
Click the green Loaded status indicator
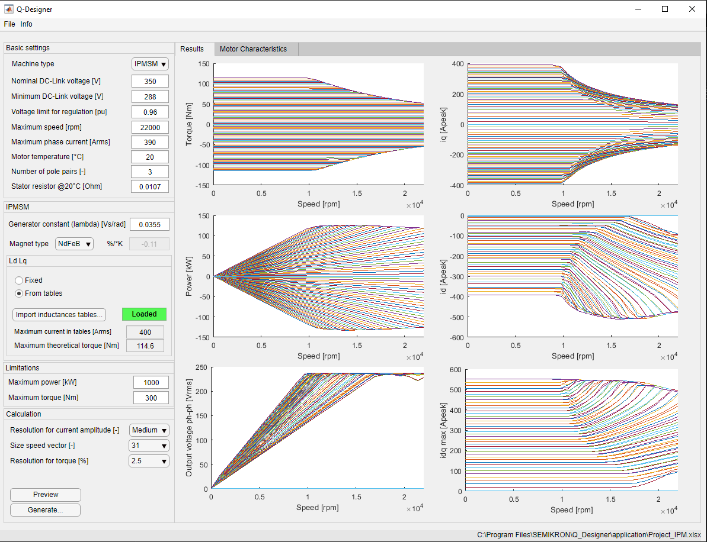(144, 314)
